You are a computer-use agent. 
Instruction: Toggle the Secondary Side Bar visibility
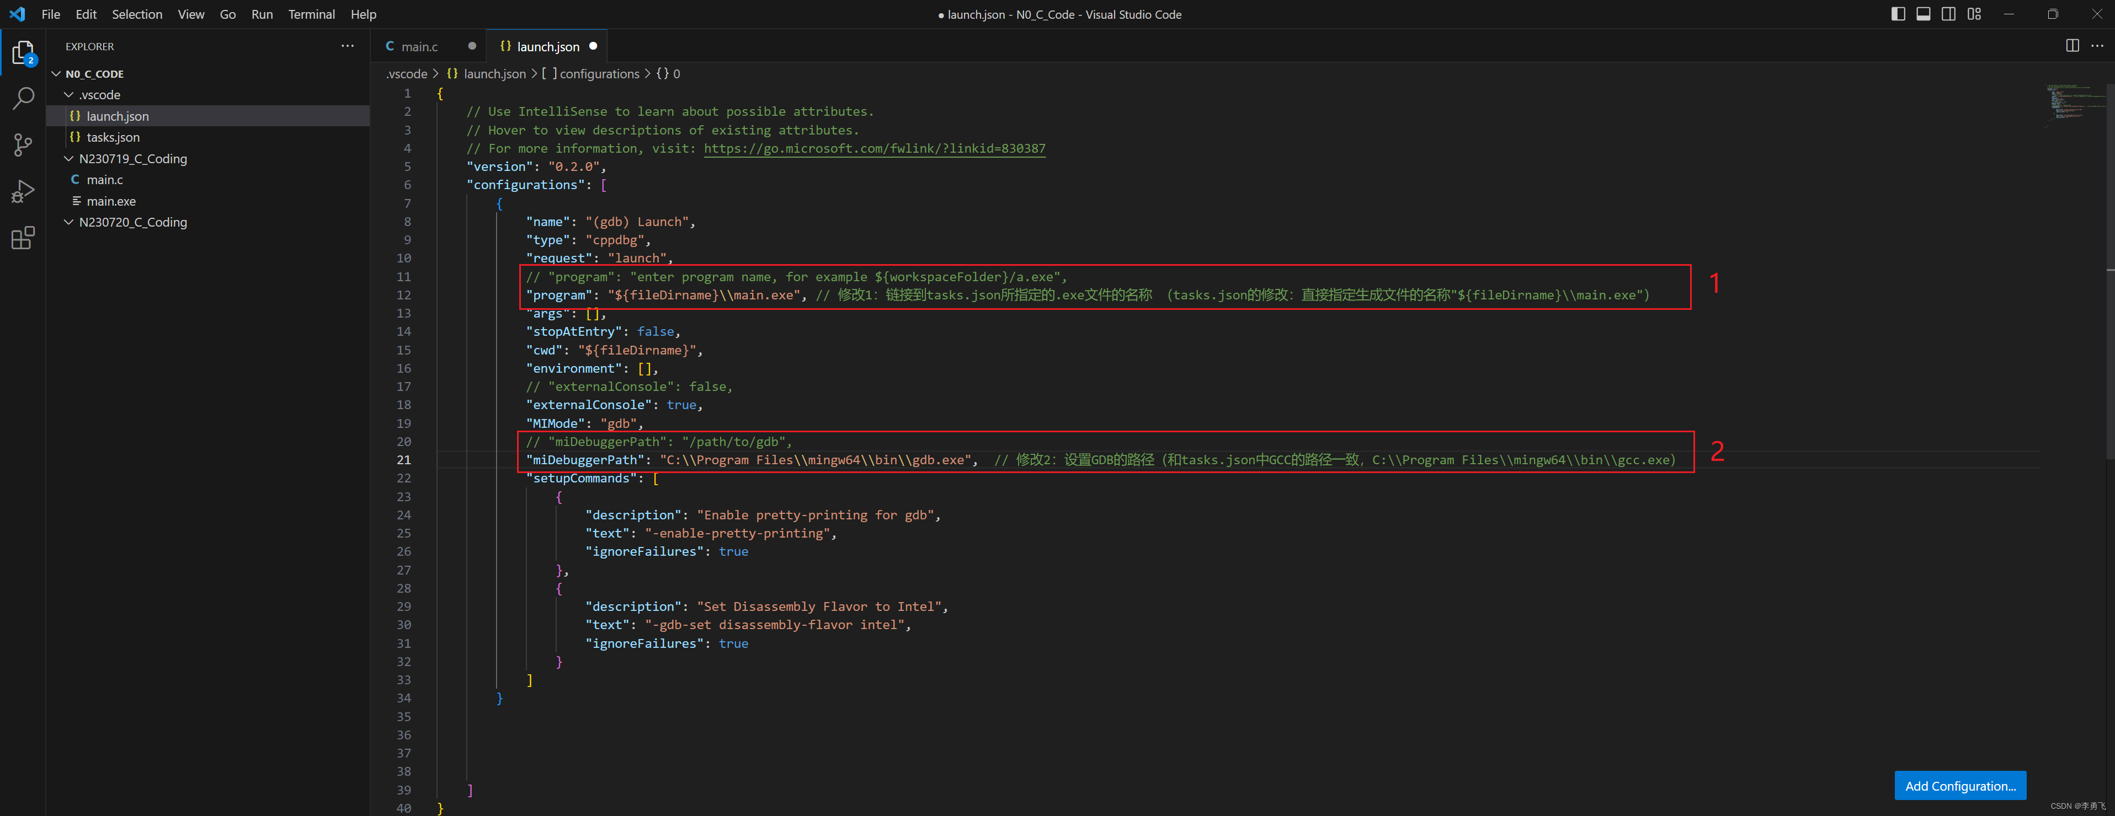(1948, 14)
